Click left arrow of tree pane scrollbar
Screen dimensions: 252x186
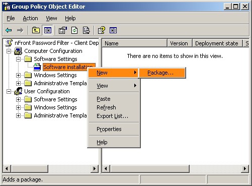[7, 168]
